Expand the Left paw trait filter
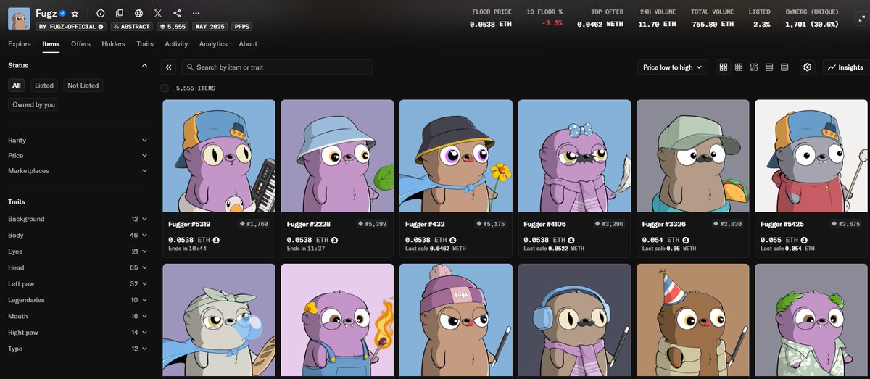The width and height of the screenshot is (870, 379). pos(78,283)
